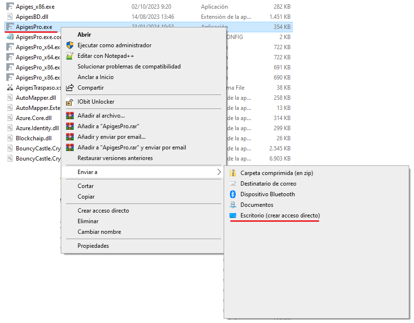The height and width of the screenshot is (323, 414).
Task: Click the ApigesPro.exe file icon
Action: 10,27
